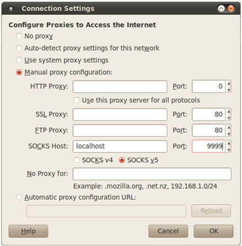Select the No proxy radio option
The height and width of the screenshot is (246, 242).
click(19, 36)
